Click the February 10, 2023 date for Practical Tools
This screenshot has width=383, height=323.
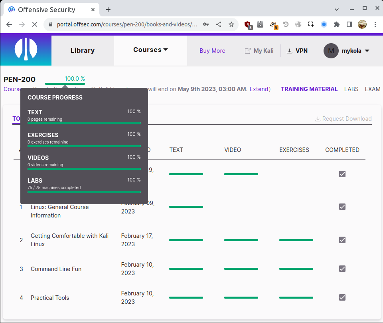[x=137, y=297]
